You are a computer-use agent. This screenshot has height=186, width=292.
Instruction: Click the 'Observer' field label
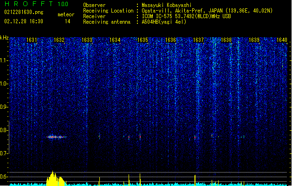coord(94,5)
